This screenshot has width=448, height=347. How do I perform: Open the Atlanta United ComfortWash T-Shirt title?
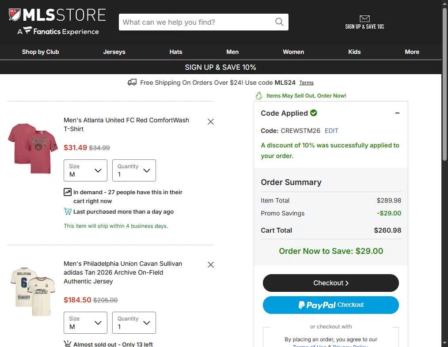[126, 124]
